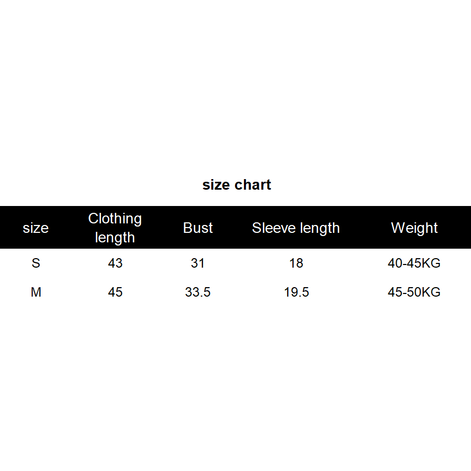Select the 45-50KG weight cell

414,292
